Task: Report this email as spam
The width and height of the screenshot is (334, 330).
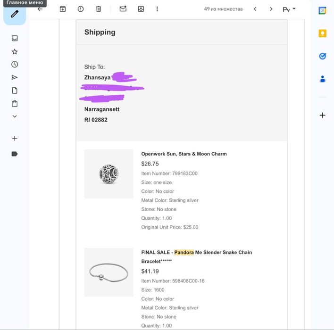Action: [x=81, y=9]
